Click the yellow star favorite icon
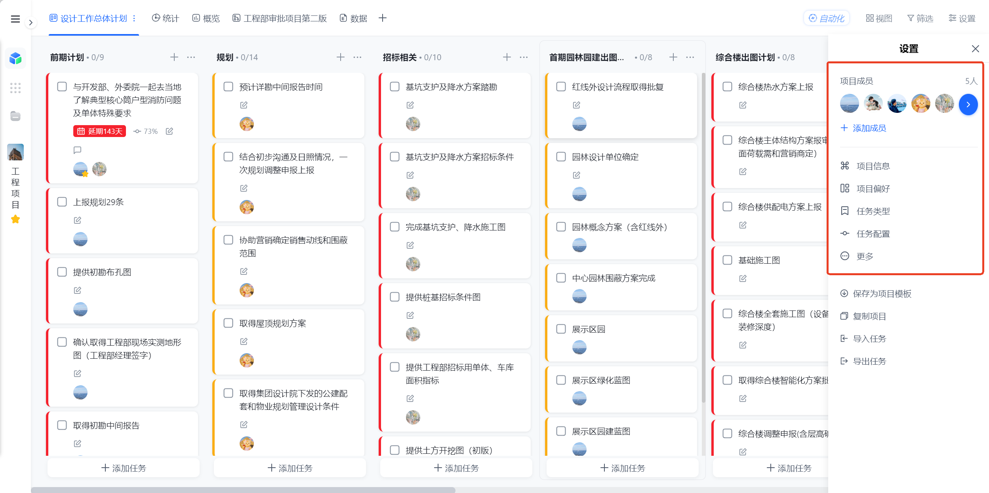Screen dimensions: 989x493 [x=15, y=219]
